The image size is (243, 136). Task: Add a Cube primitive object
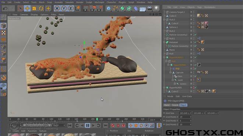click(109, 8)
